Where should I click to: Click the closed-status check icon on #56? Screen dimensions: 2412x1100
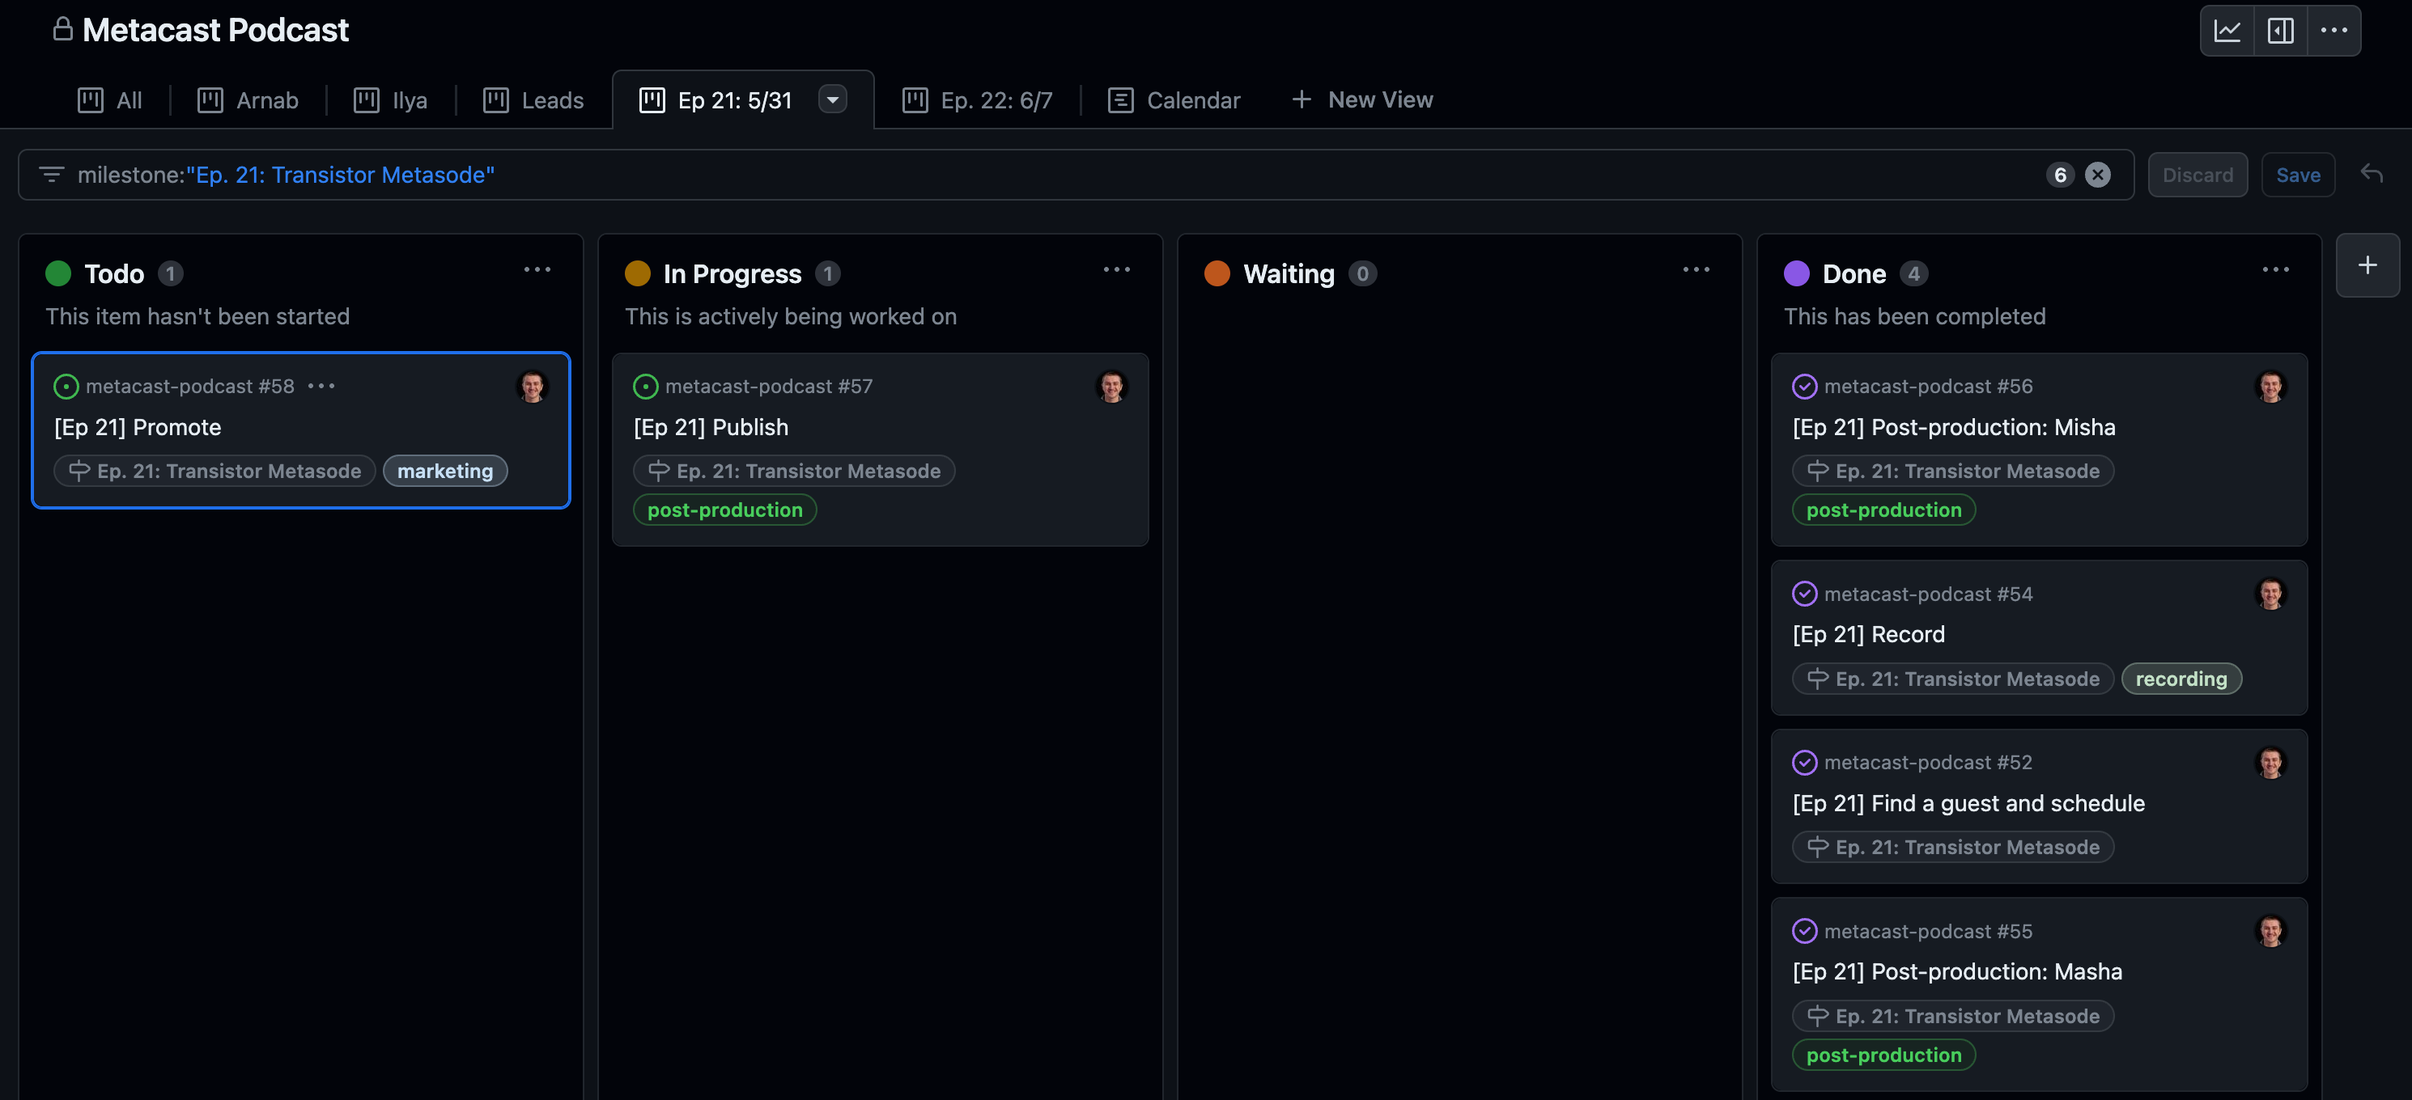1803,387
